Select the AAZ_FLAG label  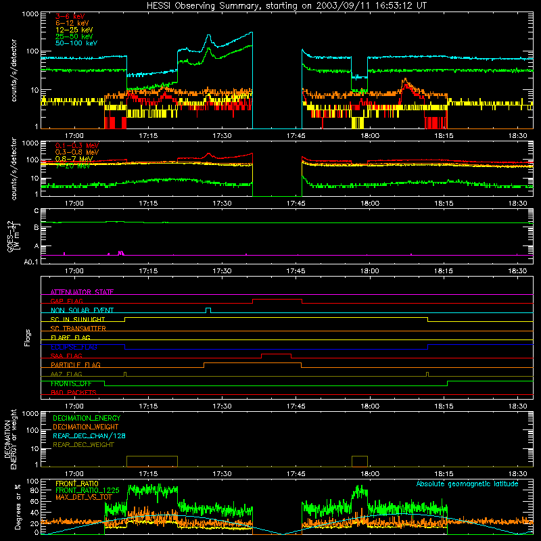[x=66, y=374]
